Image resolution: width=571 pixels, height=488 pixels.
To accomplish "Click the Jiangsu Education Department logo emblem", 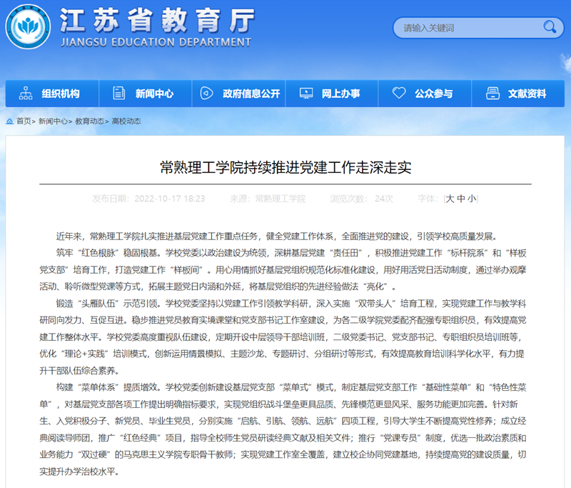I will [28, 26].
